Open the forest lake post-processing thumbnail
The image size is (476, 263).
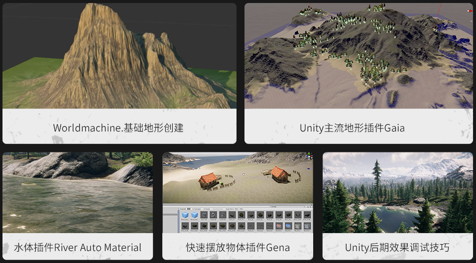[397, 193]
